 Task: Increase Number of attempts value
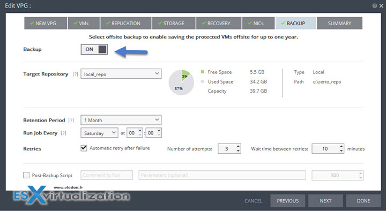[x=238, y=146]
